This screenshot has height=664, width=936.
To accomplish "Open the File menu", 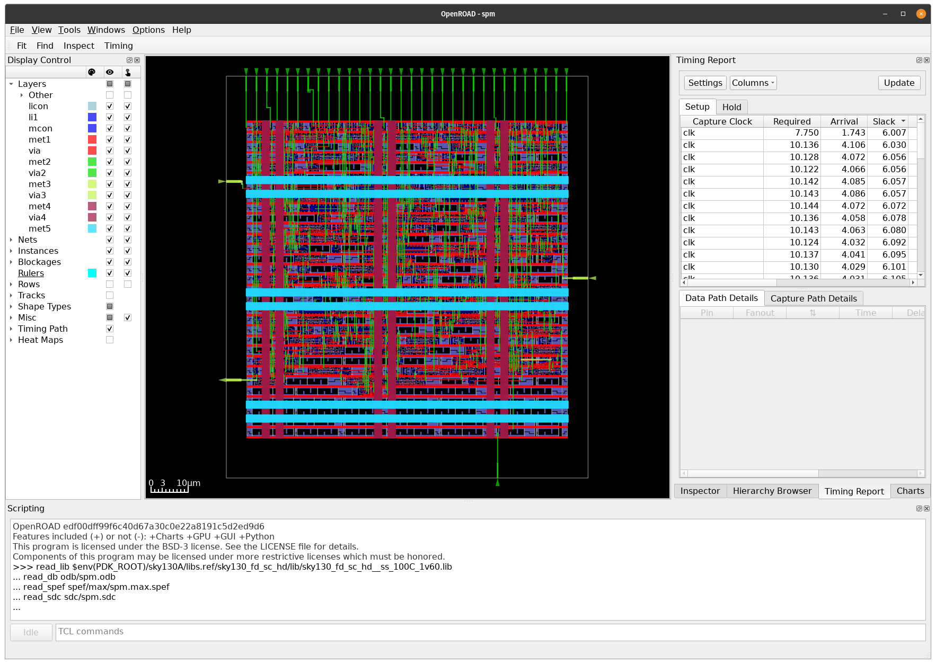I will click(17, 30).
